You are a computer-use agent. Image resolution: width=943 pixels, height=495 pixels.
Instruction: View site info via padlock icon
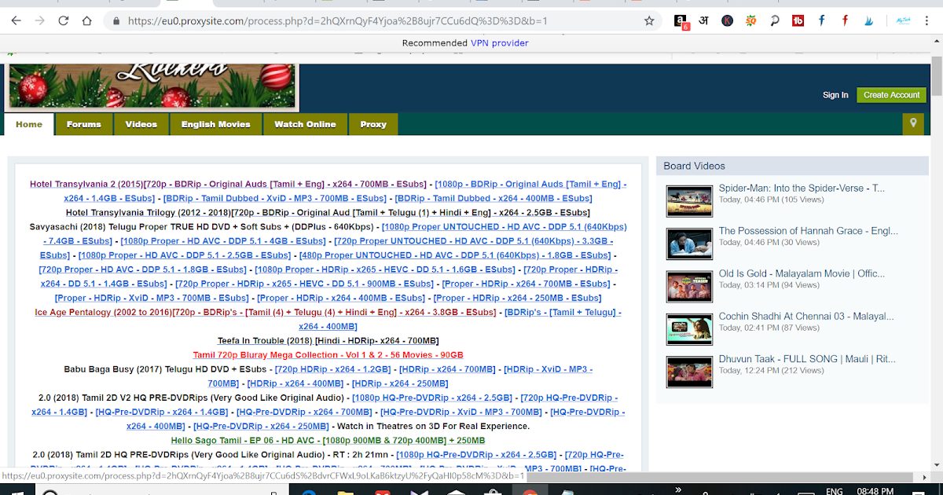click(118, 21)
